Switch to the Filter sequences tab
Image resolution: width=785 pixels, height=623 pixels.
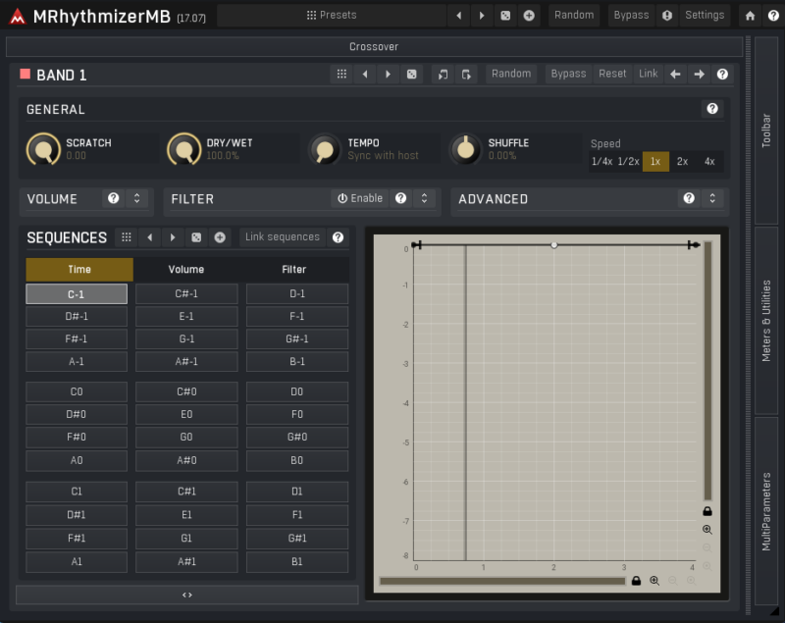coord(294,269)
